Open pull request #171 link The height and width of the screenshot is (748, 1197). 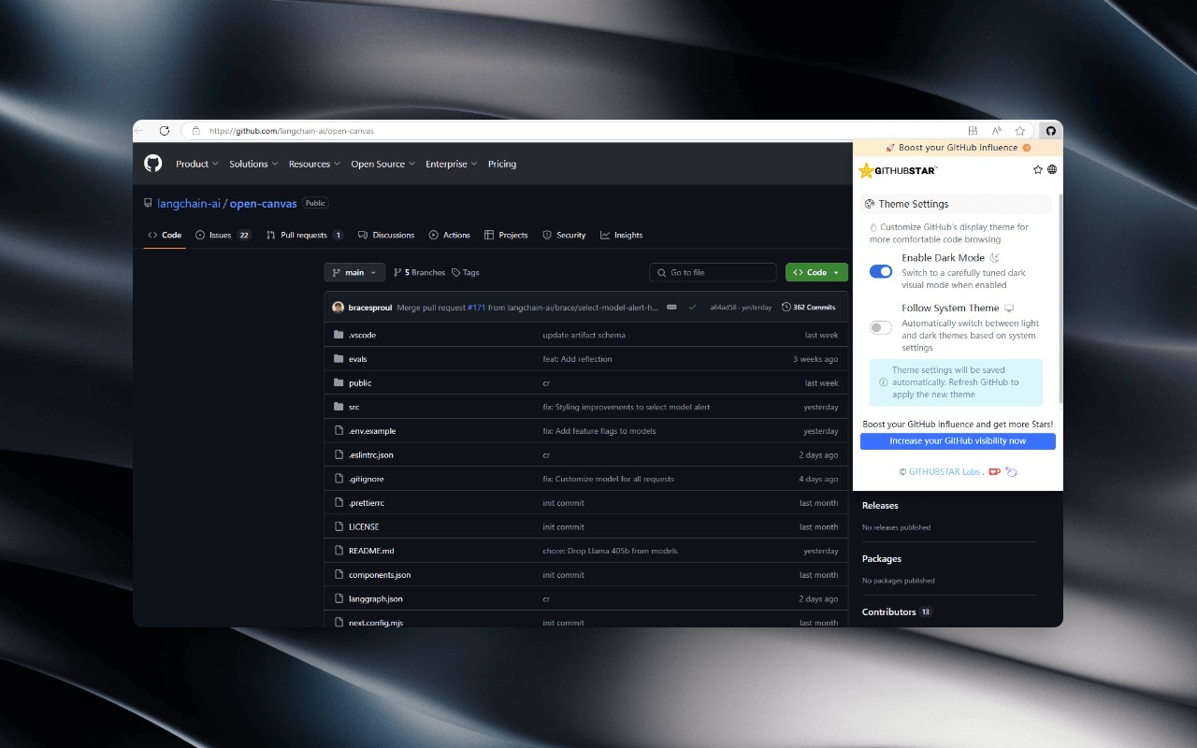point(476,307)
